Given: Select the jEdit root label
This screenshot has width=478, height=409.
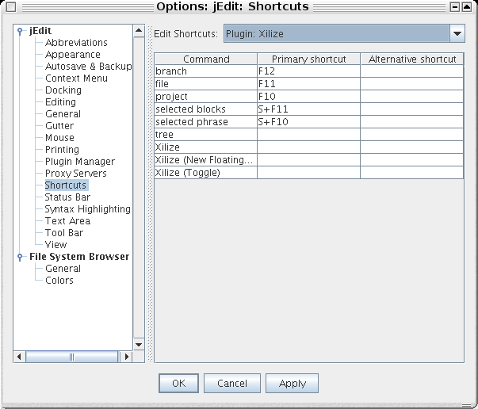Looking at the screenshot, I should pyautogui.click(x=40, y=31).
